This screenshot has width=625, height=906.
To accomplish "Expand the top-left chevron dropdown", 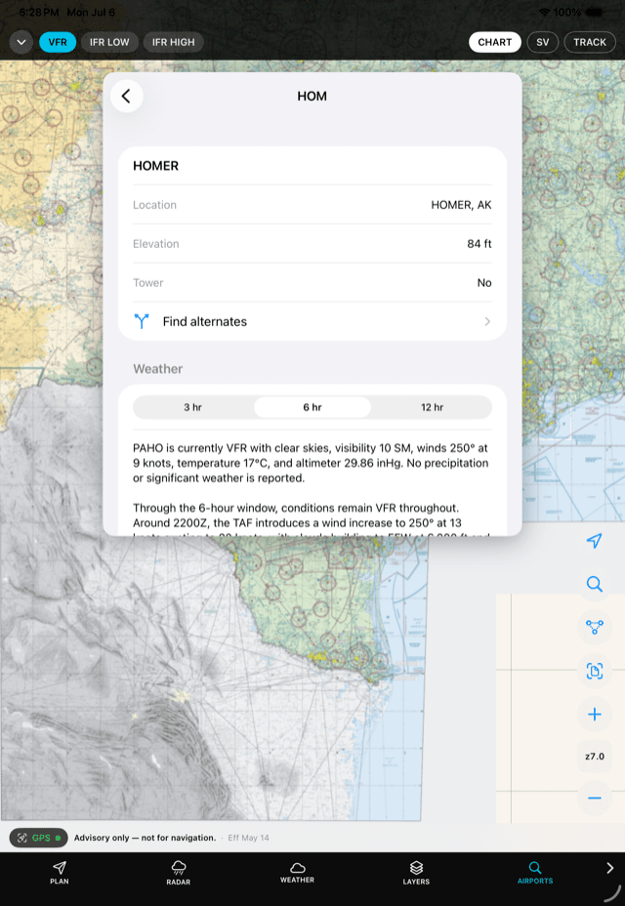I will [21, 42].
